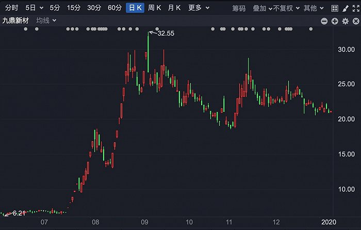This screenshot has width=361, height=230.
Task: Select the 5日 chart period
Action: tap(30, 8)
